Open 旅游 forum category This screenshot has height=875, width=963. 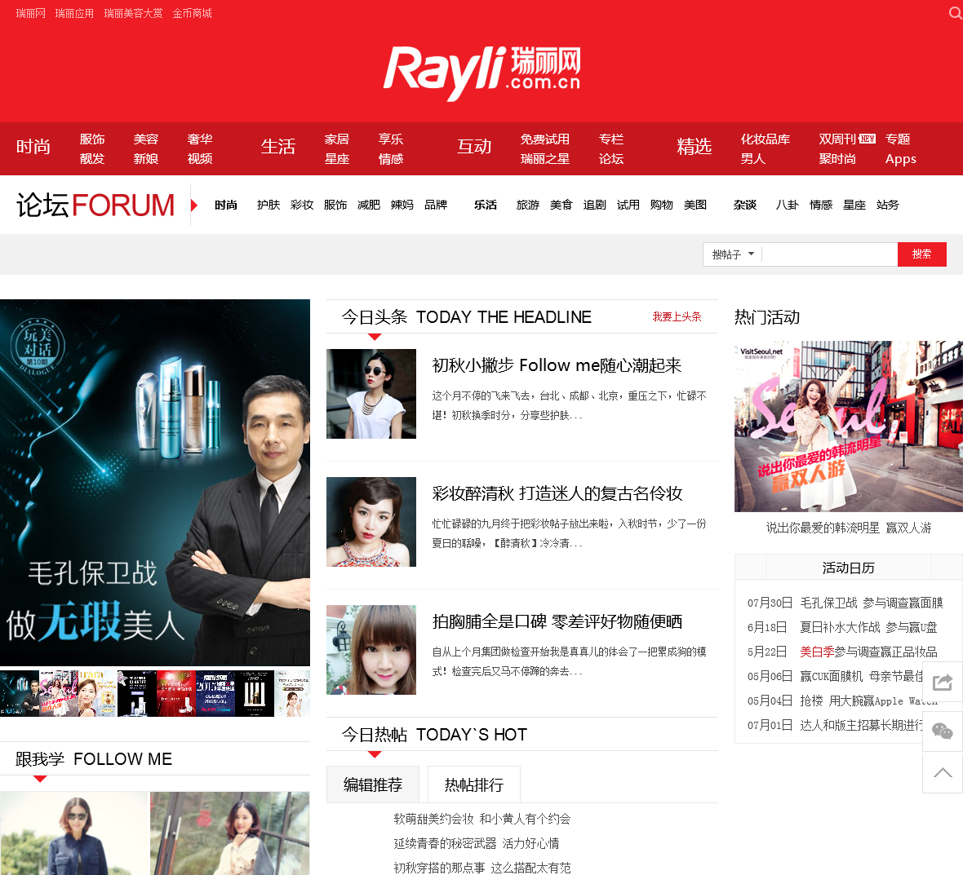point(528,205)
